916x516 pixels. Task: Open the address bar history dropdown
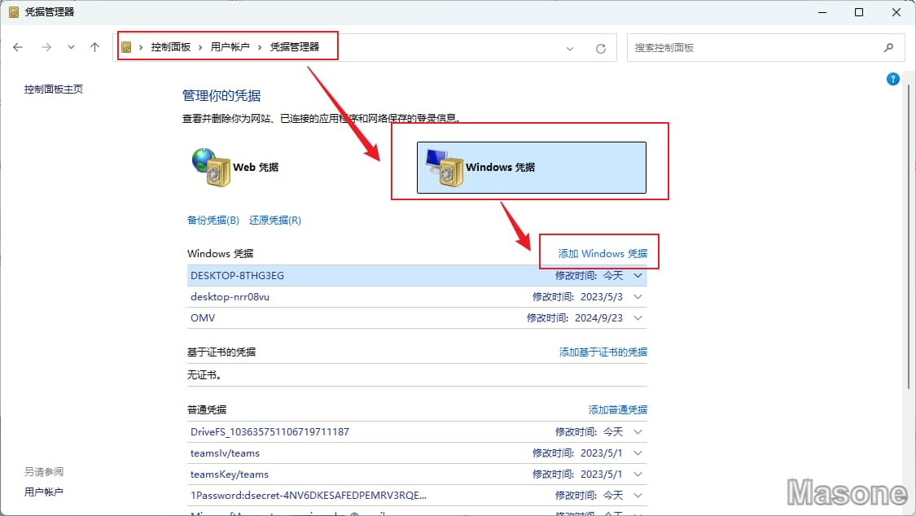(570, 49)
